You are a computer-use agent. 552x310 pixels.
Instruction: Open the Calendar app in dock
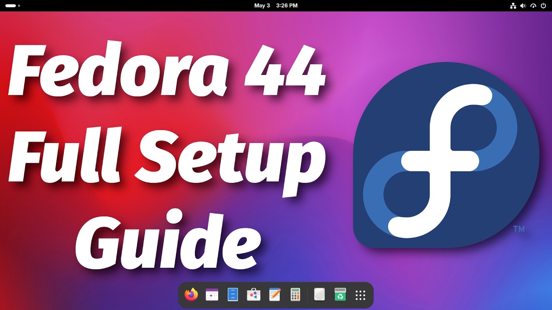point(212,295)
